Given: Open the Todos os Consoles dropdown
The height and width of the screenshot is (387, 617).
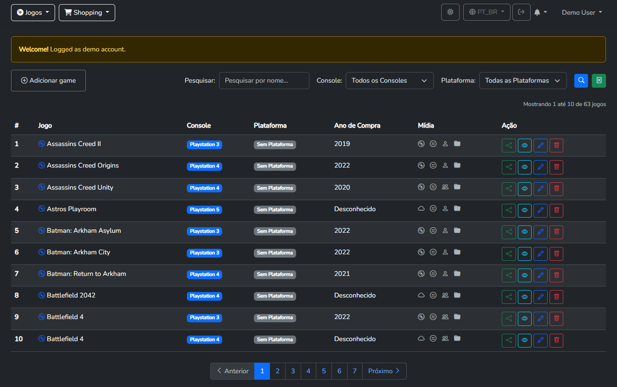Looking at the screenshot, I should tap(389, 80).
